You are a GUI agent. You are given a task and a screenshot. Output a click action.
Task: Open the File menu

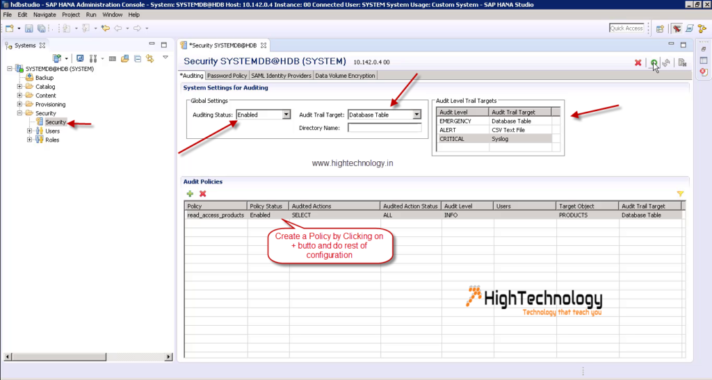(x=7, y=15)
